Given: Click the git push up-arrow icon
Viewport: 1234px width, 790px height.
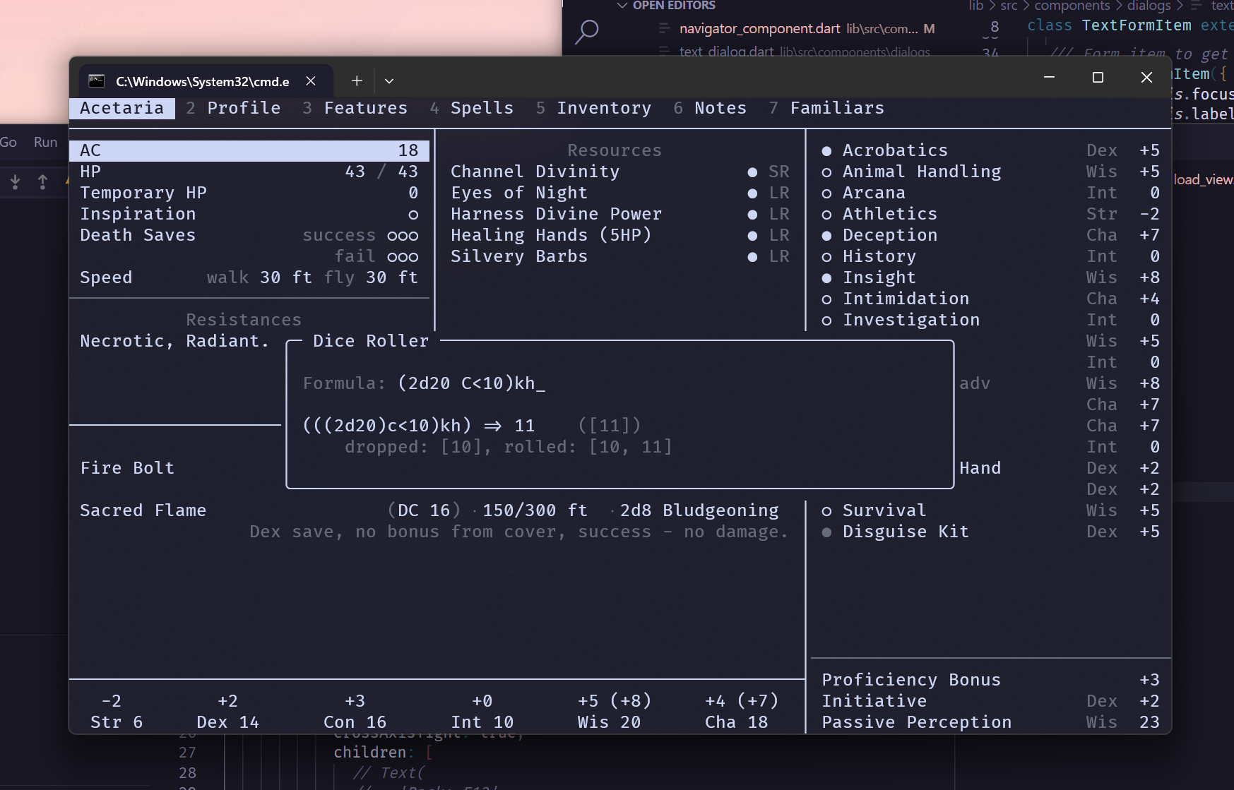Looking at the screenshot, I should coord(42,182).
